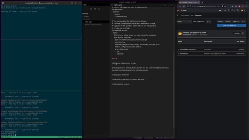The width and height of the screenshot is (249, 140).
Task: Click the Name column header
Action: pos(180,41)
